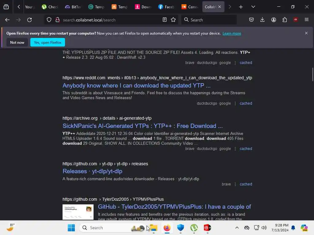The width and height of the screenshot is (314, 235).
Task: Switch to the 'Conn' SoundCloud tab
Action: click(x=190, y=7)
